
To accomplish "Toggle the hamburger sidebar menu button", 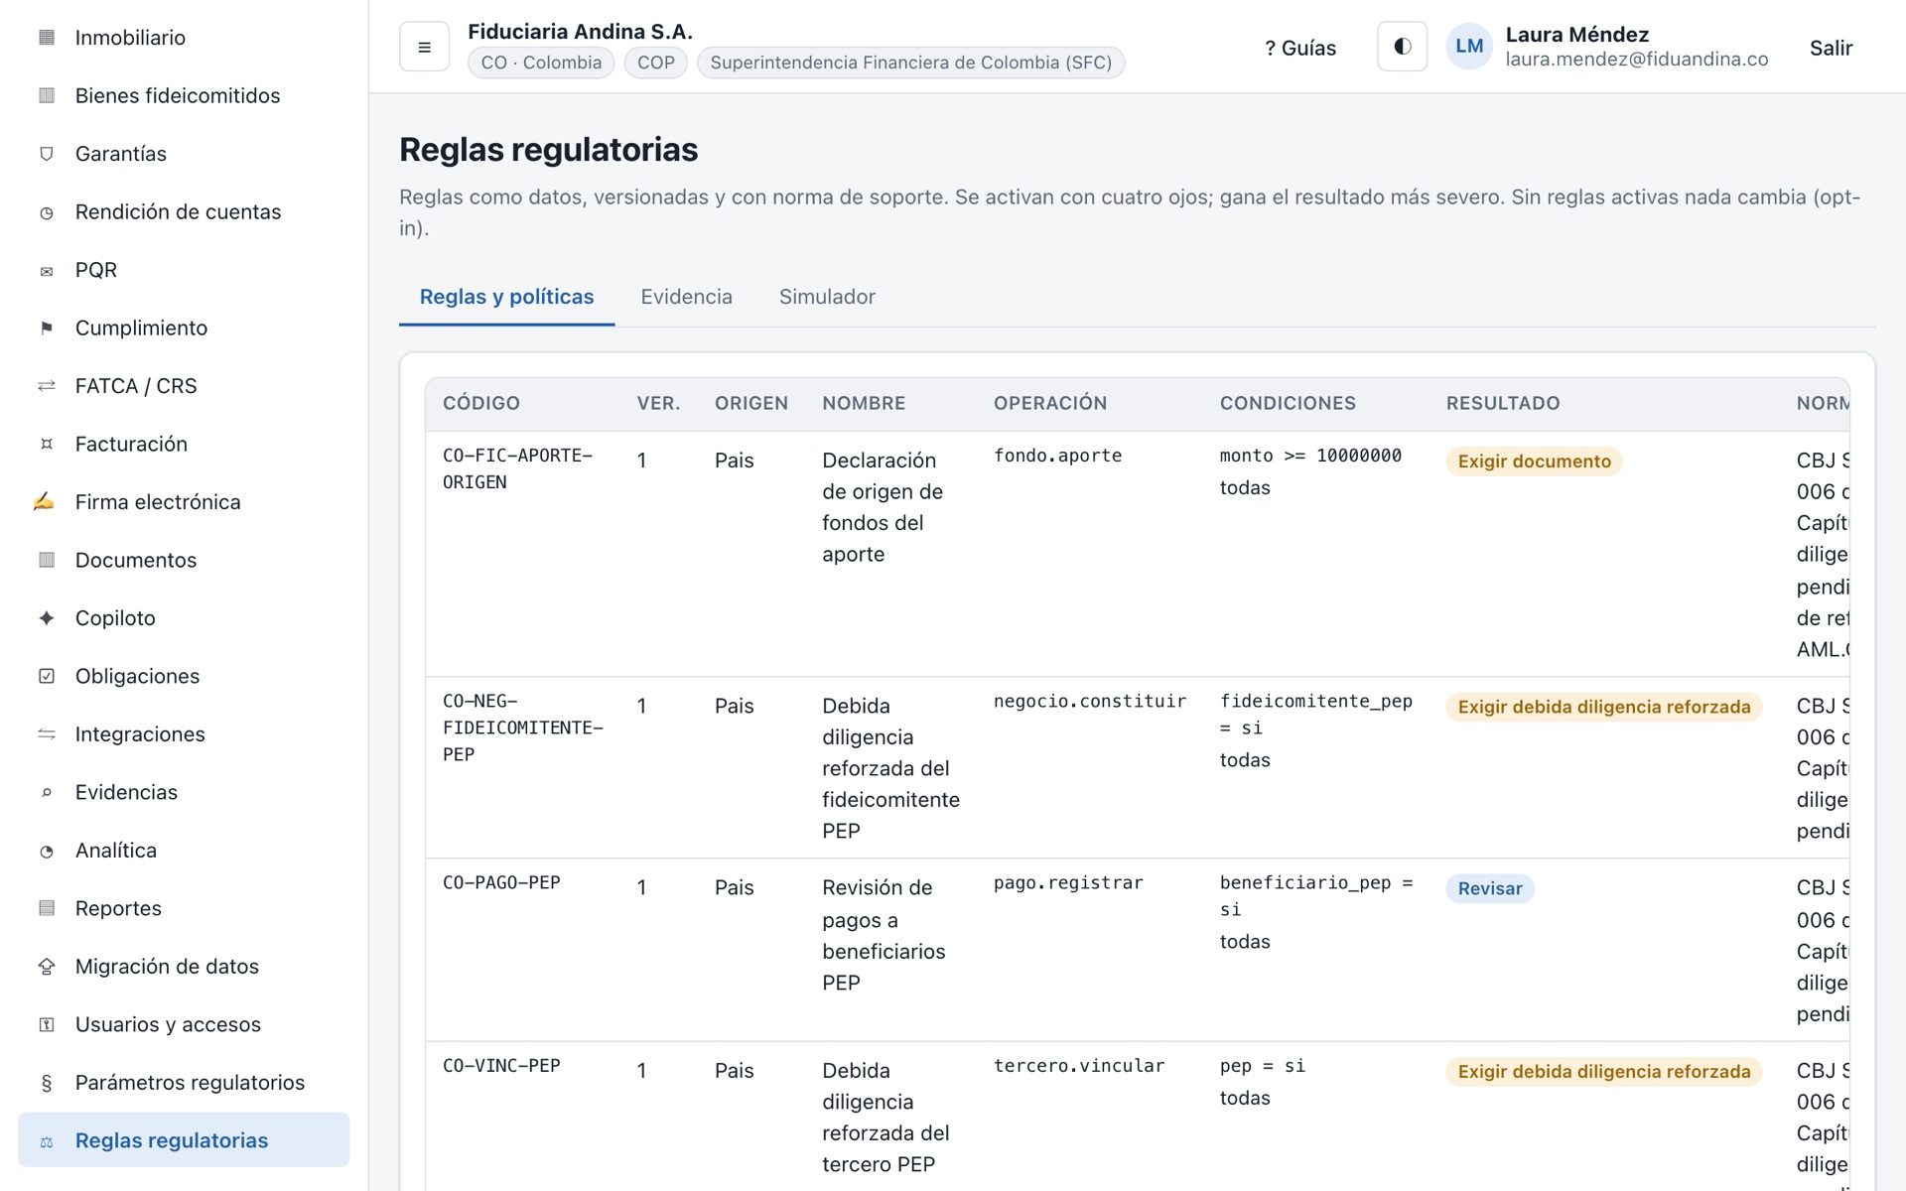I will coord(424,47).
